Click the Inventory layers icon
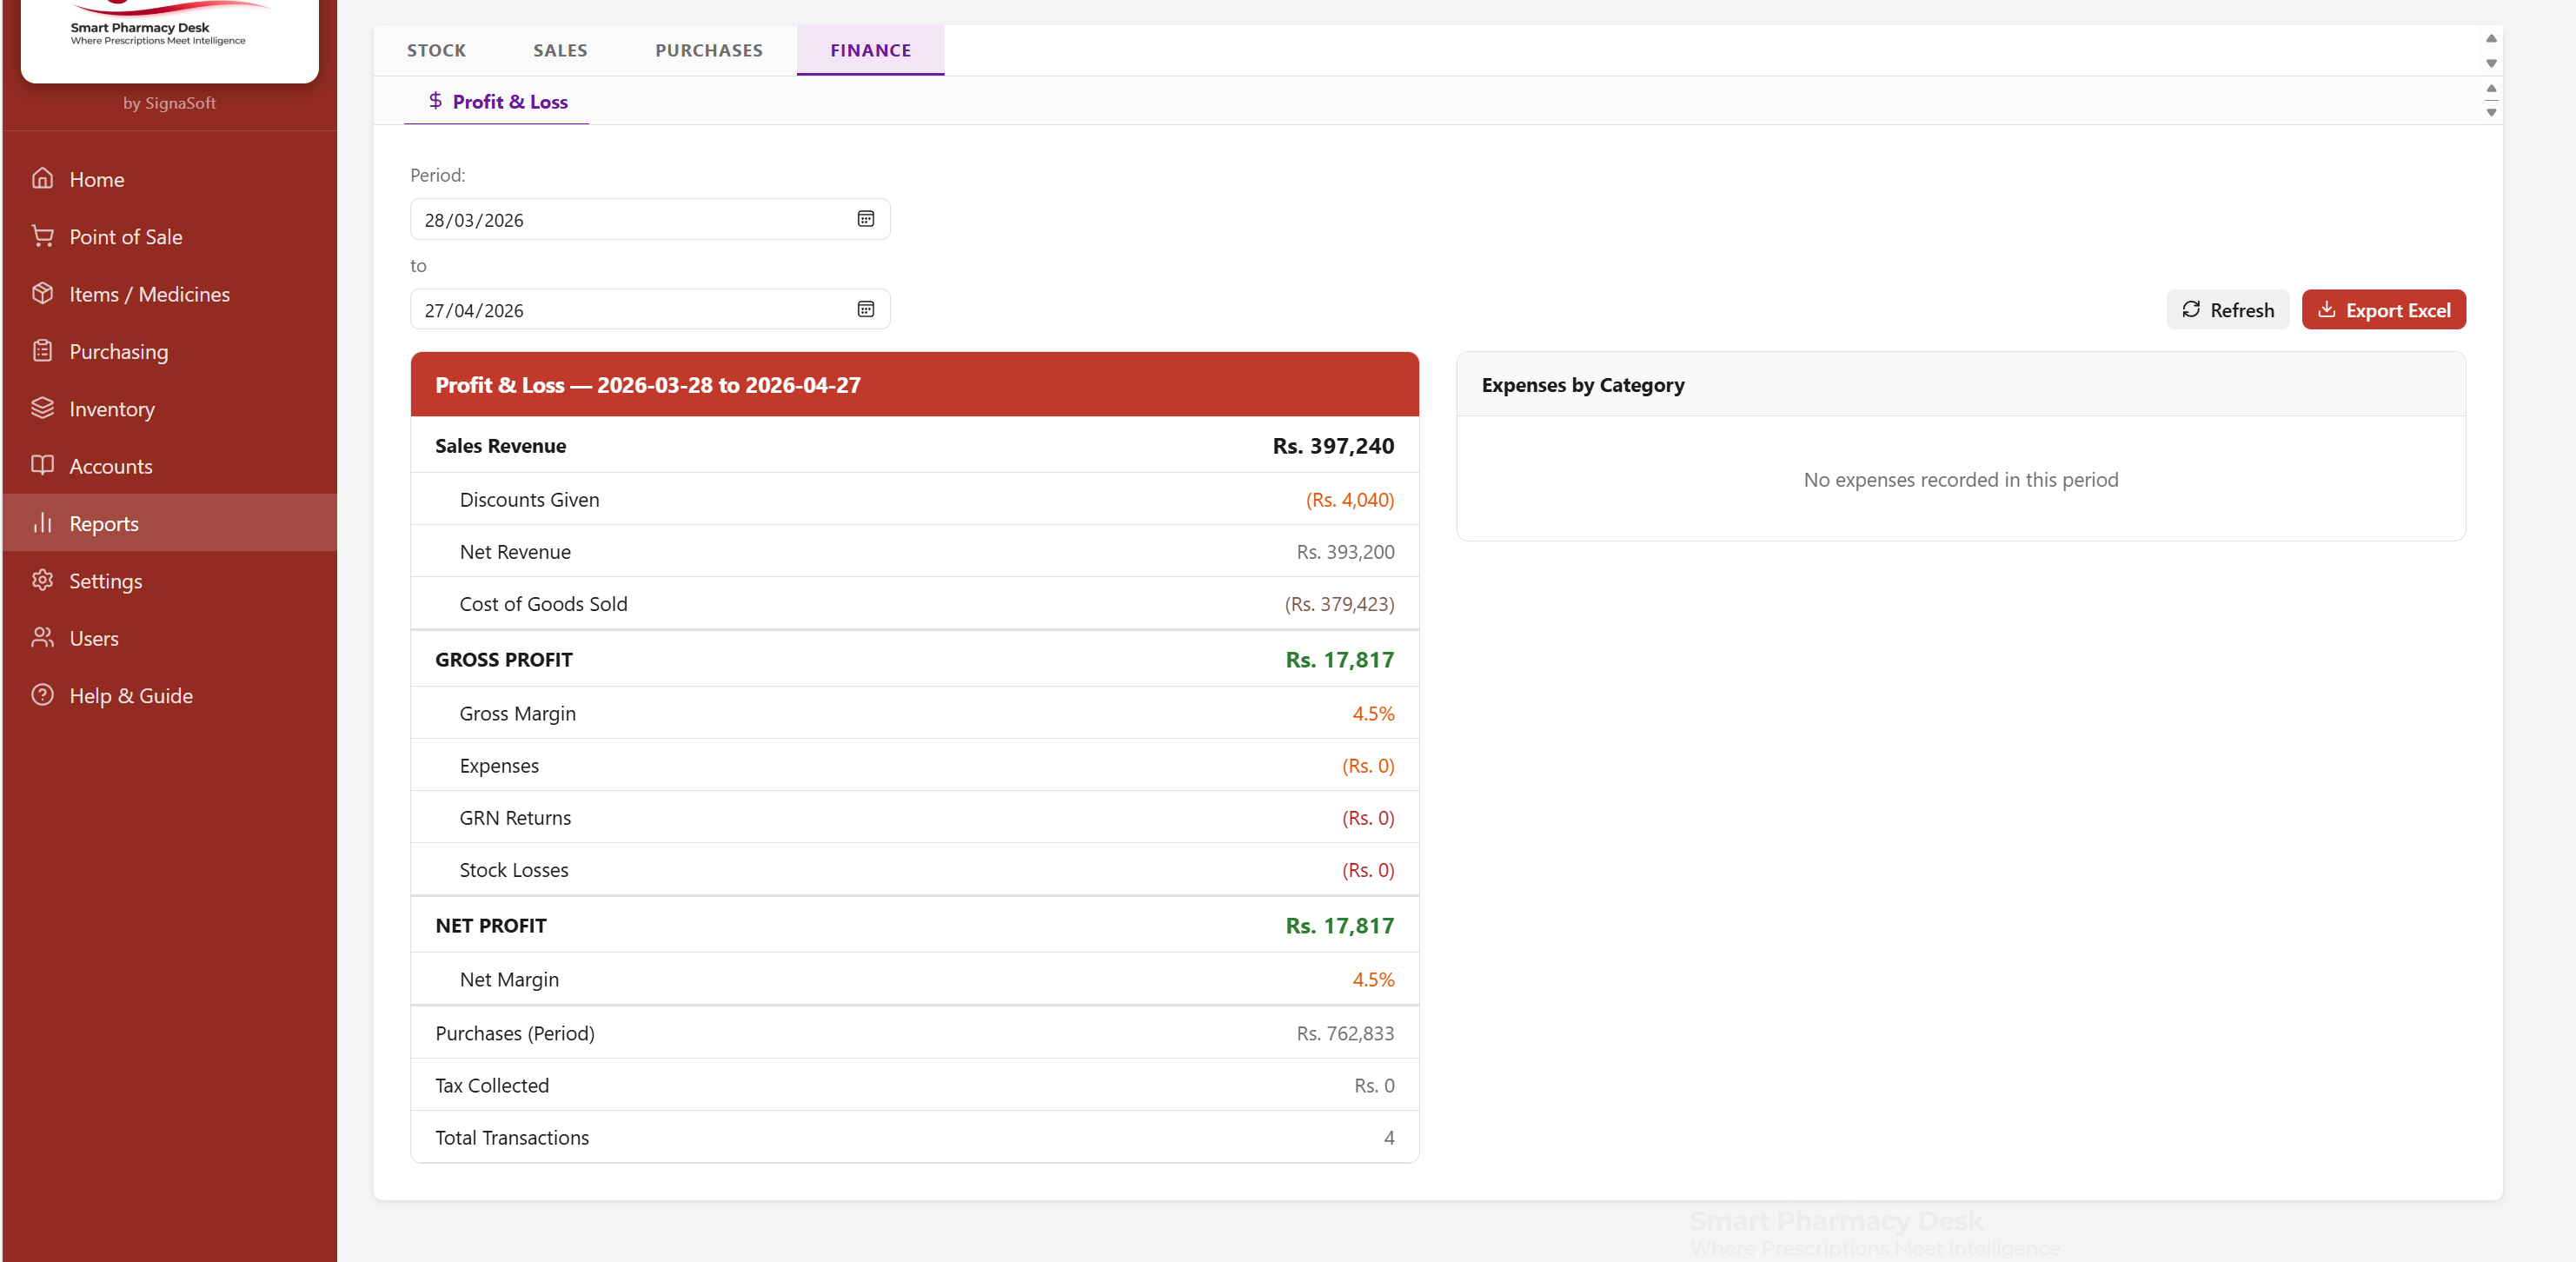 click(42, 408)
